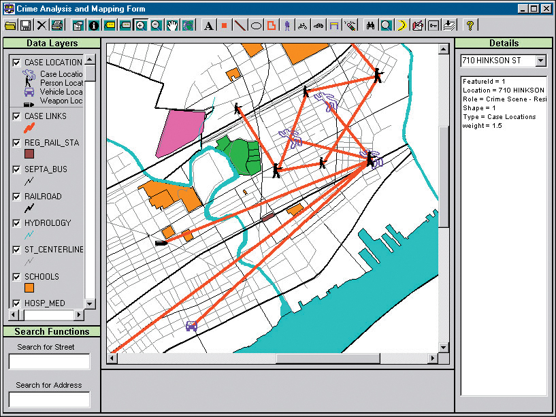
Task: Uncheck the REG_RAIL_STA layer
Action: [16, 143]
